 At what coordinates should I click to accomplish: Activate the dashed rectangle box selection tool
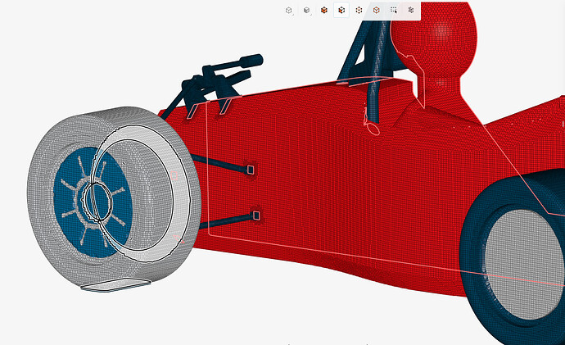(x=394, y=11)
